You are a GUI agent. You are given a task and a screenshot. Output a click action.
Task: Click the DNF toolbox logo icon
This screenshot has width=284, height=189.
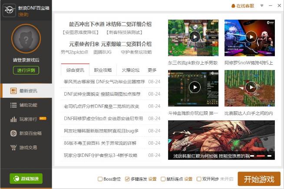click(9, 10)
